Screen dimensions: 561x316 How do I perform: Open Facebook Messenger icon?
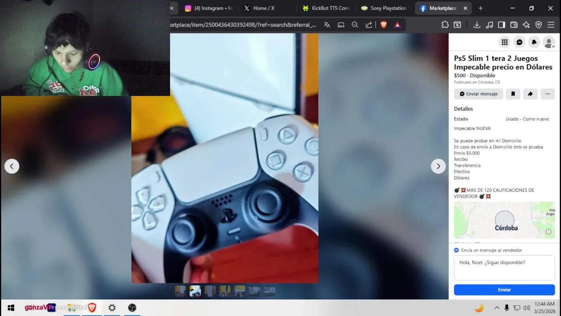519,42
